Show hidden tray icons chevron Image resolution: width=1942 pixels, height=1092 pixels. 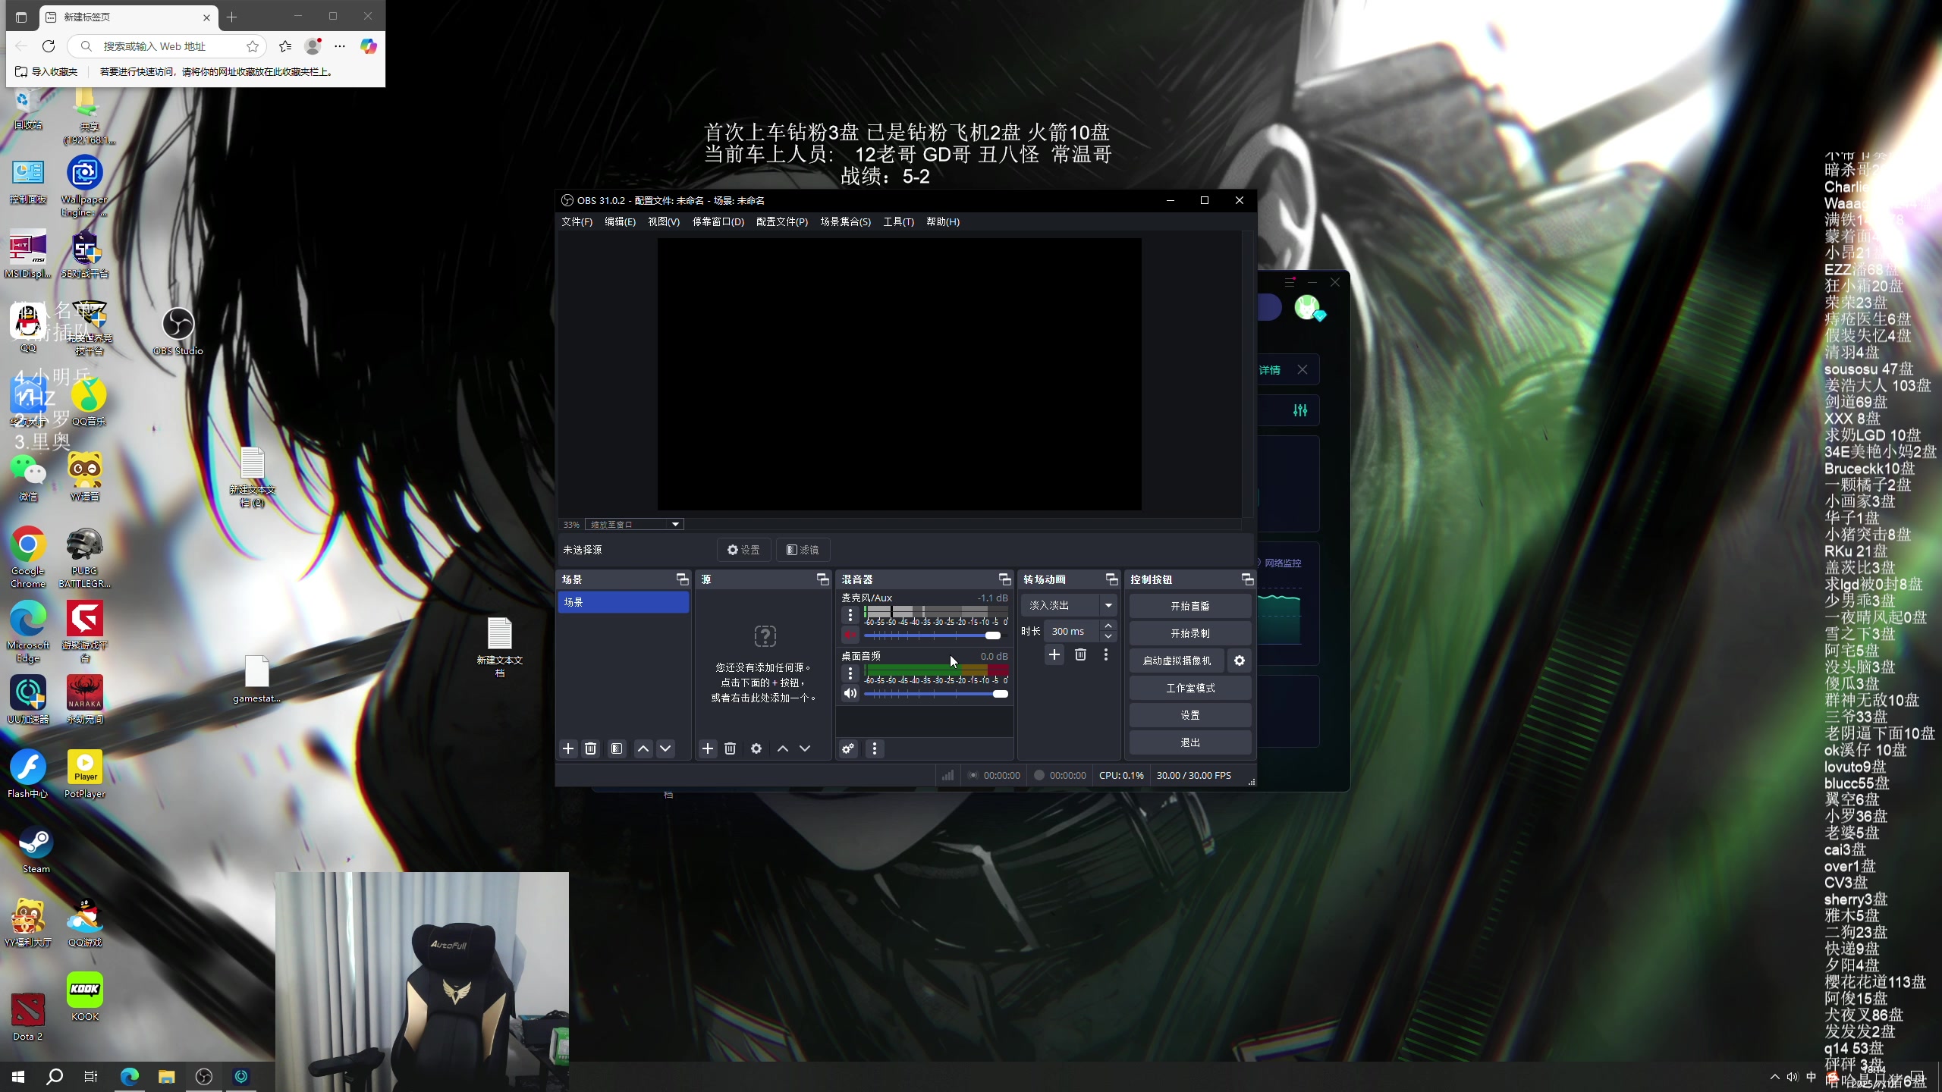(1774, 1077)
